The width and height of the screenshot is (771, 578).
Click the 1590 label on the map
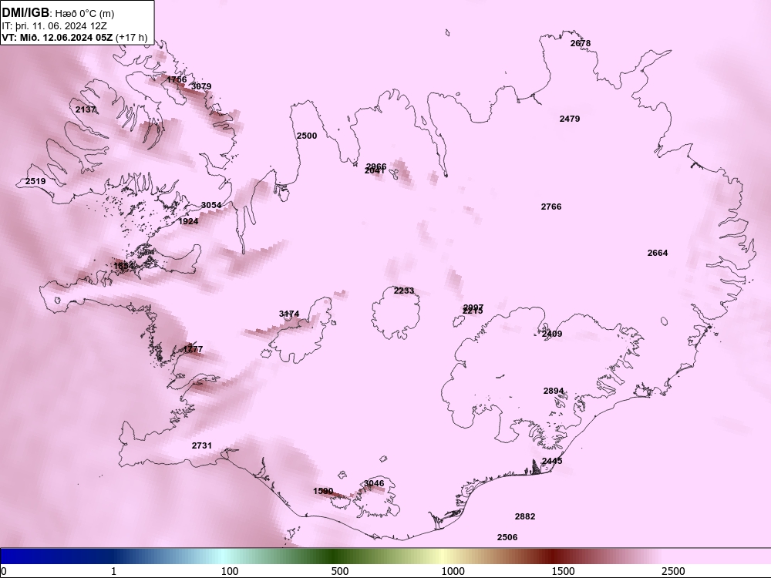coord(323,491)
